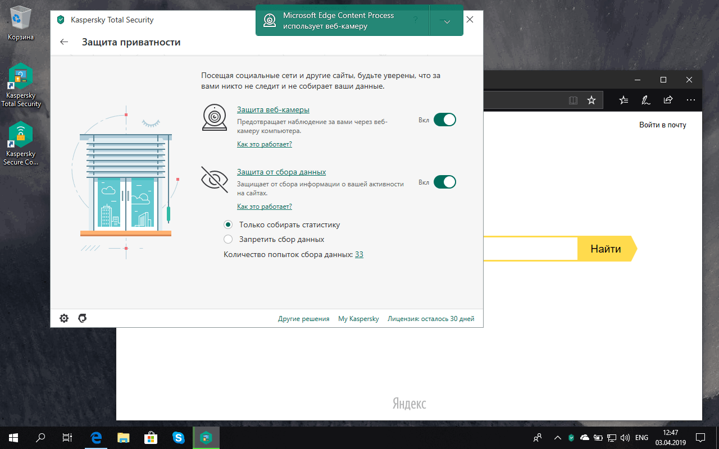
Task: Click Как это работает? under data collection protection
Action: (x=265, y=207)
